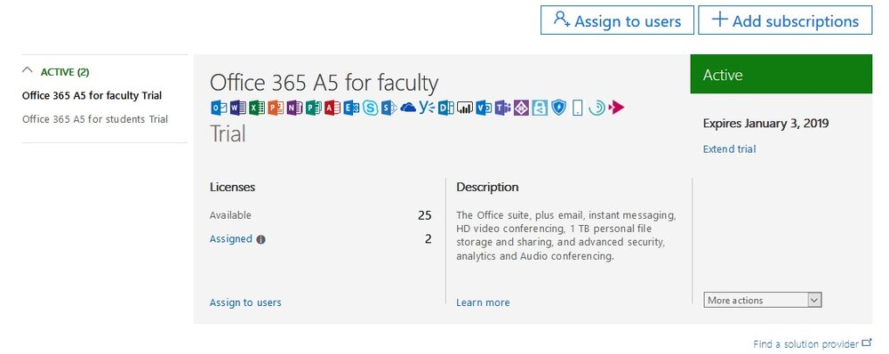Click the purple diamond app icon

[521, 108]
